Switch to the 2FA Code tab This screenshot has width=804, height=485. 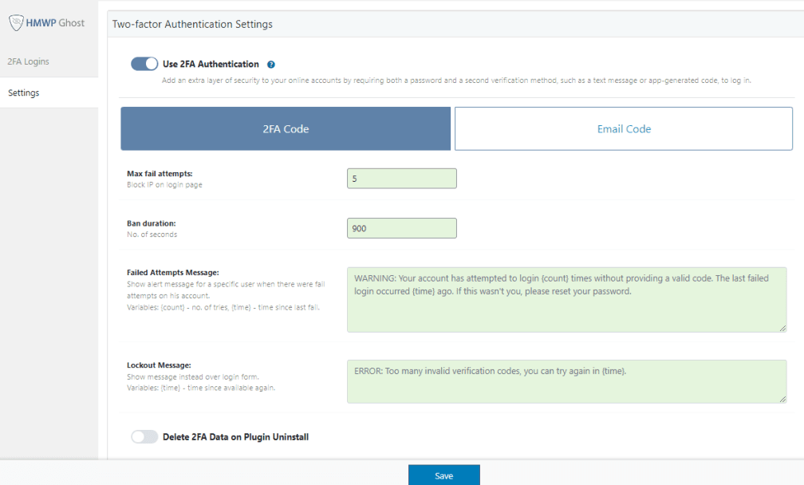point(286,128)
